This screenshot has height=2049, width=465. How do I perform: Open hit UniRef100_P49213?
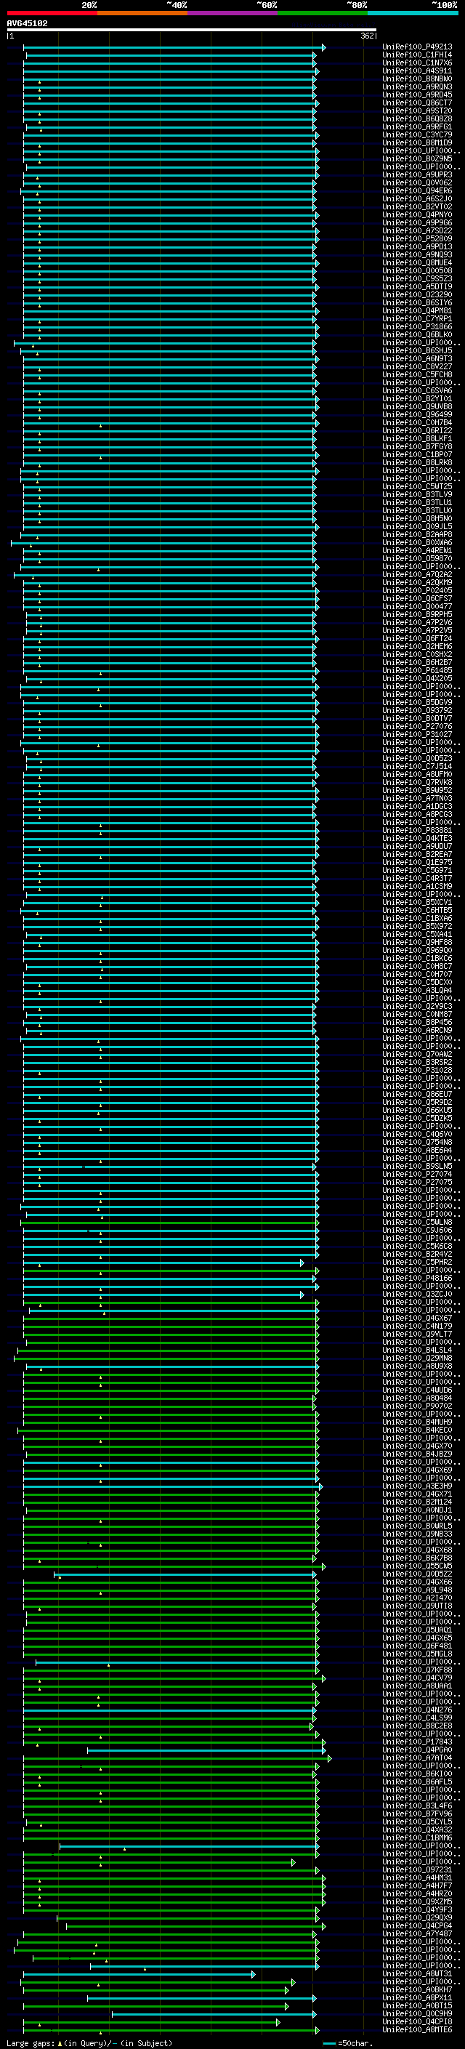(x=417, y=47)
